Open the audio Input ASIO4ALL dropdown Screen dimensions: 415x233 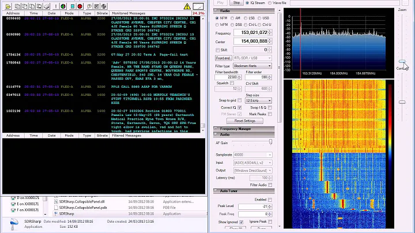point(252,163)
